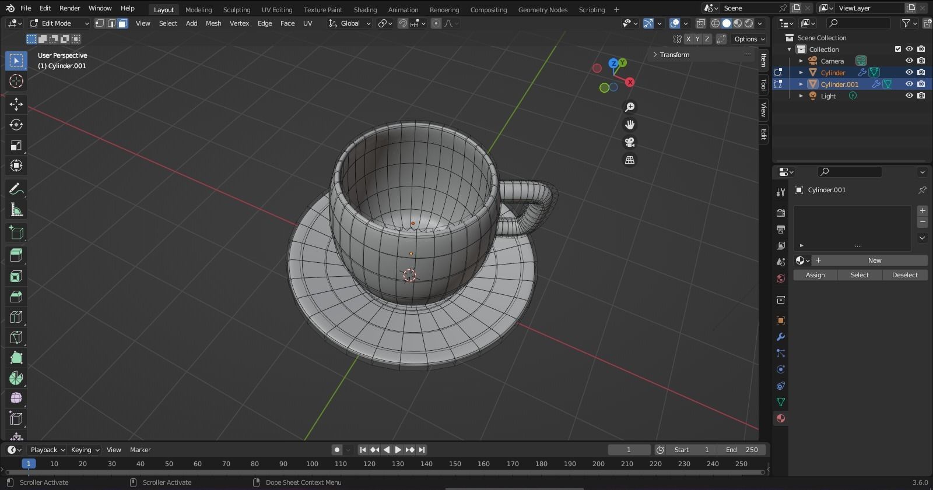Open Options dropdown in viewport
This screenshot has height=490, width=933.
749,39
